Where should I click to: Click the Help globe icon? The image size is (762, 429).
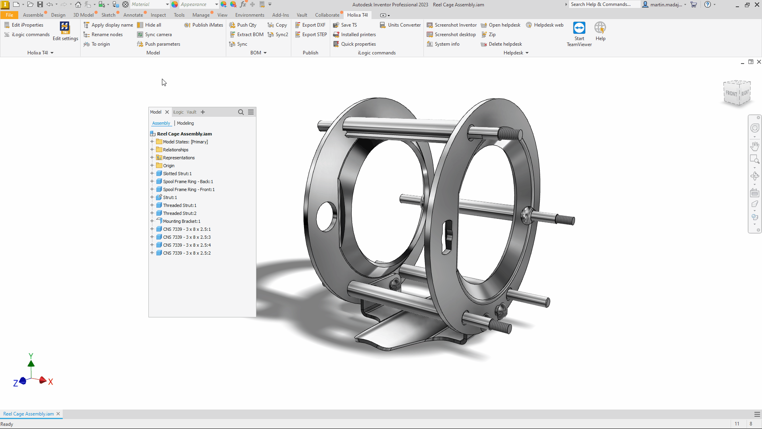[x=600, y=29]
